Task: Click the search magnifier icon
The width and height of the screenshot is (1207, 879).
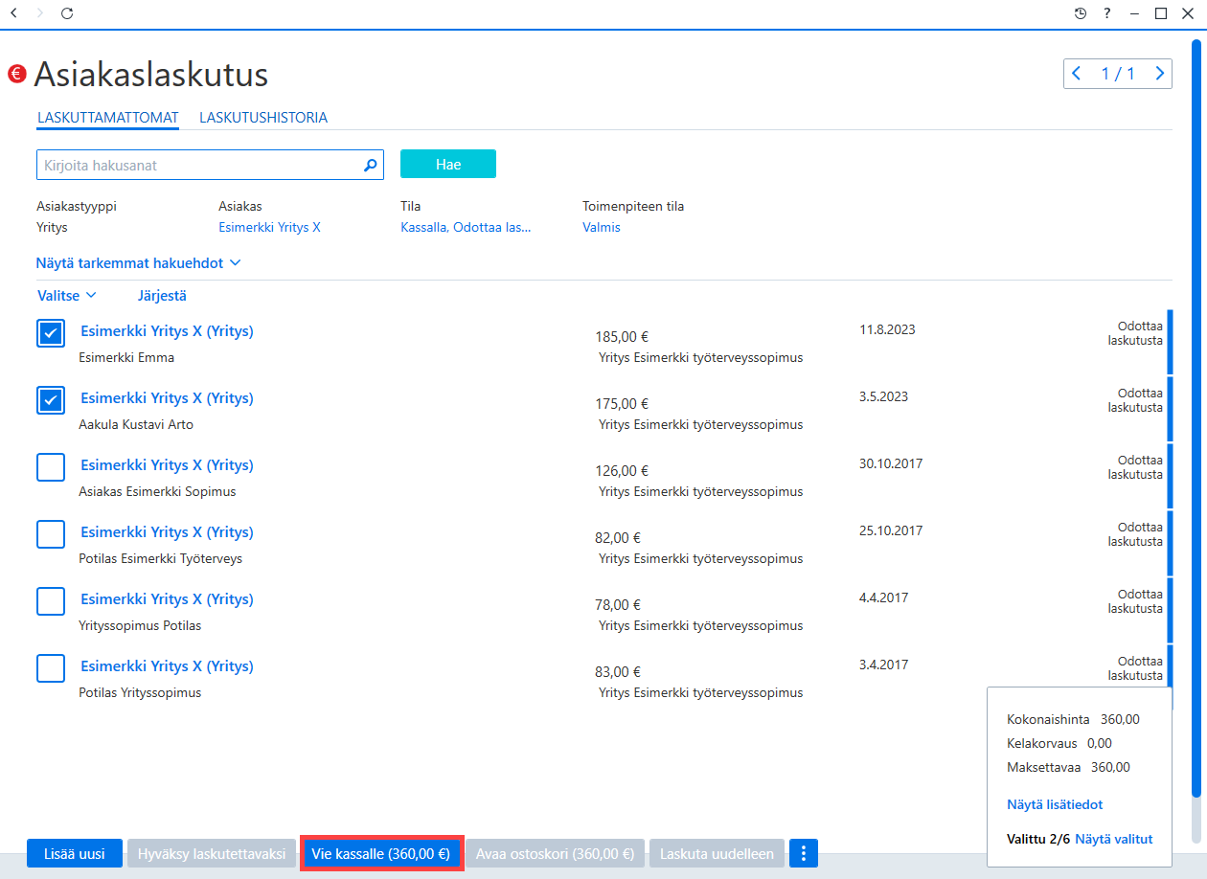Action: [371, 165]
